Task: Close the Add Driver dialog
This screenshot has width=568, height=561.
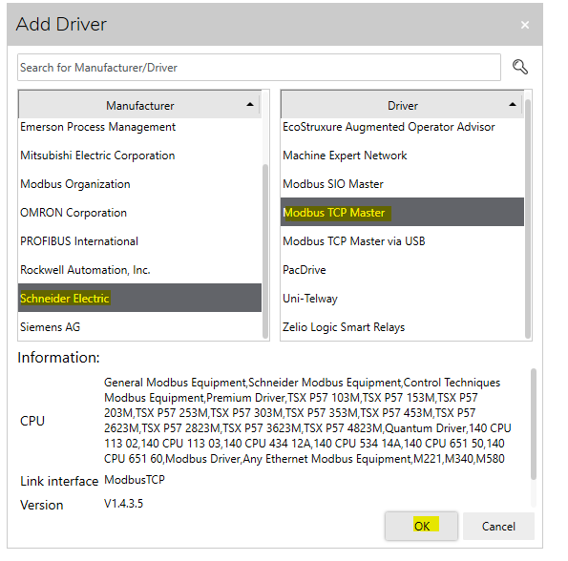Action: coord(524,25)
